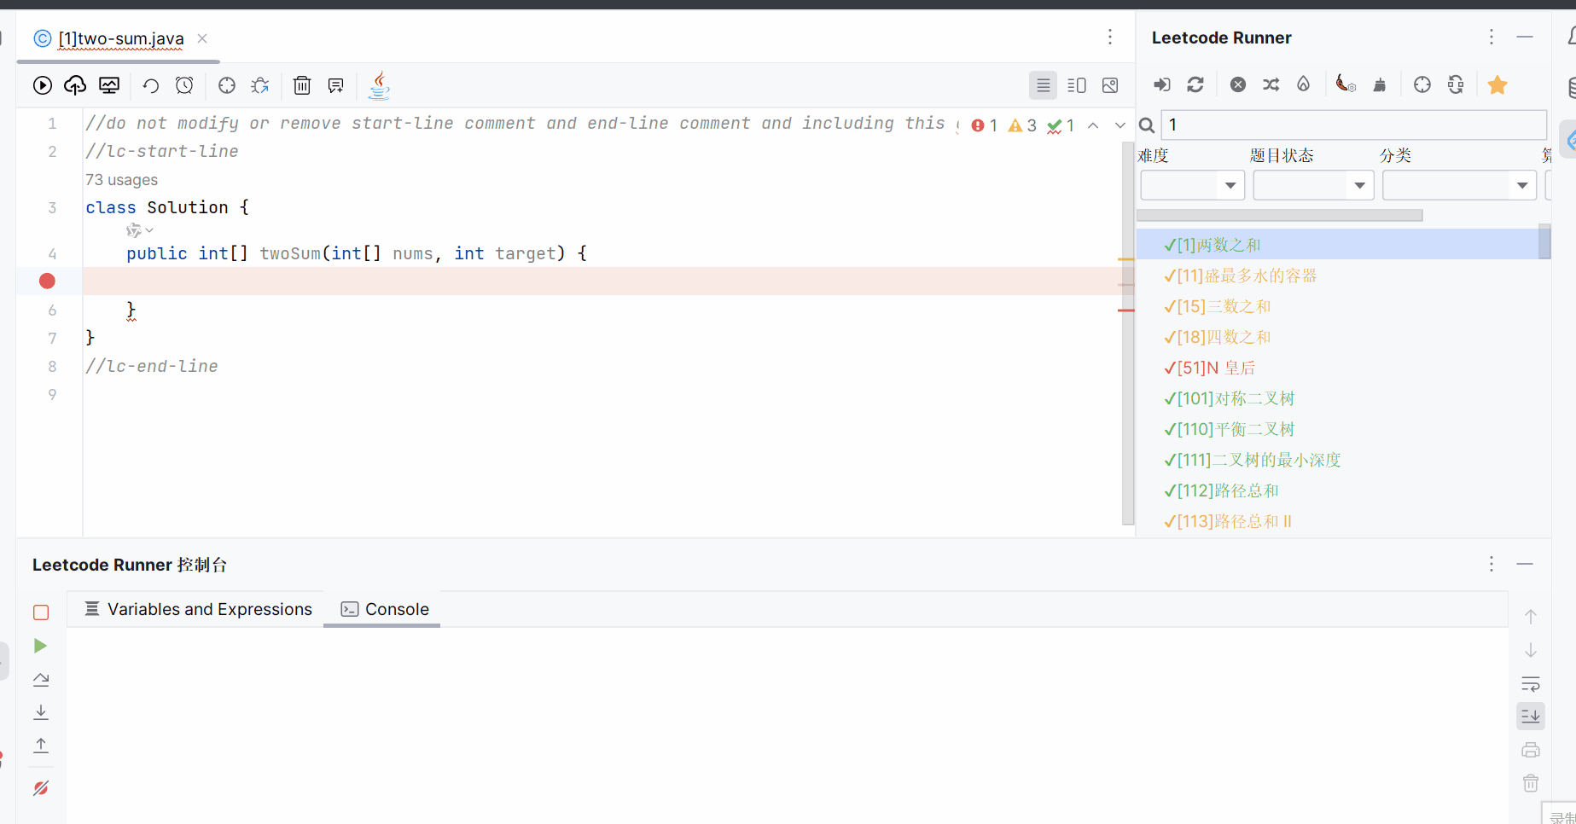The image size is (1576, 824).
Task: Sign in with the Leetcode Runner login icon
Action: [x=1162, y=84]
